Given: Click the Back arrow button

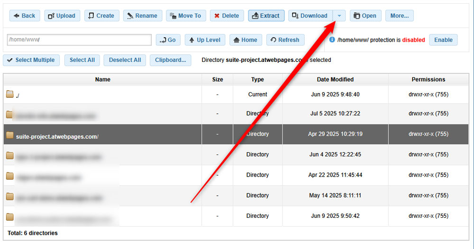Looking at the screenshot, I should click(x=25, y=16).
